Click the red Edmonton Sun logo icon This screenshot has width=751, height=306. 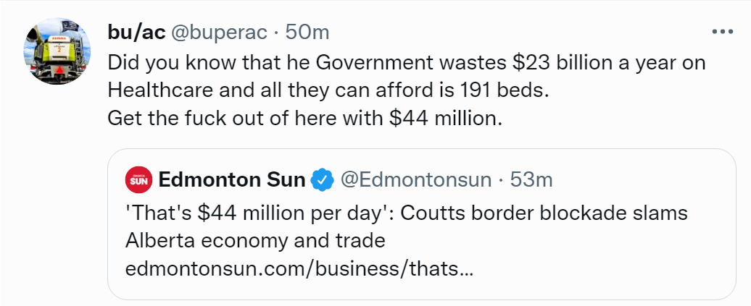139,180
